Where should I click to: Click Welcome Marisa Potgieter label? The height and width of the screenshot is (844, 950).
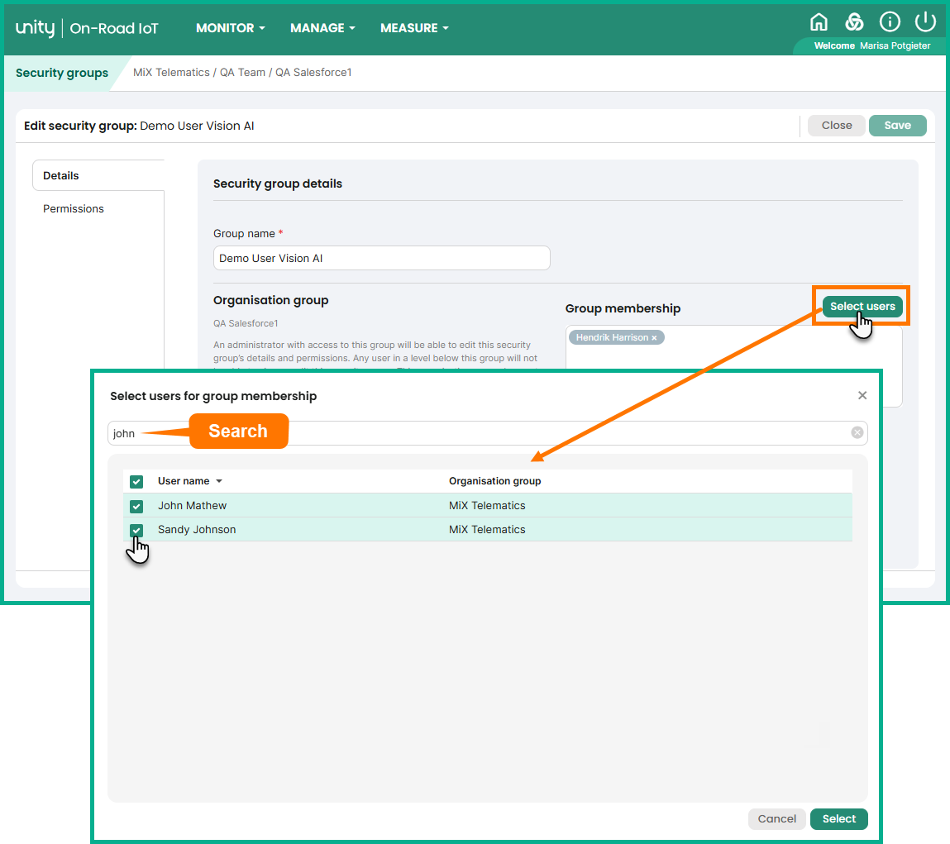tap(871, 46)
